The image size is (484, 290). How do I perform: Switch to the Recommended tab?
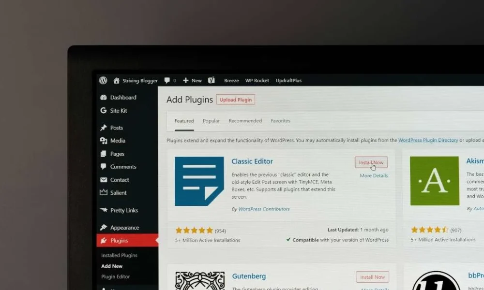point(245,121)
